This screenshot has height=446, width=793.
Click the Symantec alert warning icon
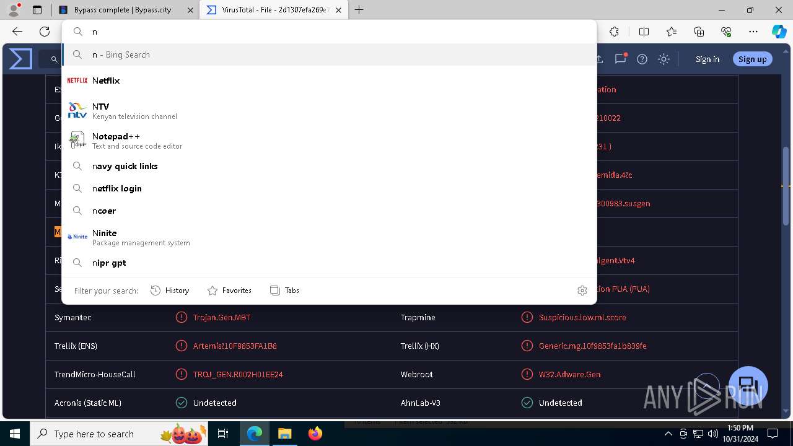click(182, 317)
